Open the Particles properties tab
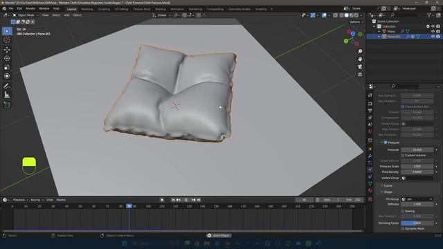Image resolution: width=443 pixels, height=249 pixels. tap(370, 163)
